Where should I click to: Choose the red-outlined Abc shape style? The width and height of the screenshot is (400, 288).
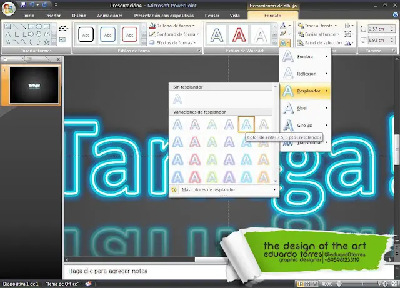pos(130,36)
